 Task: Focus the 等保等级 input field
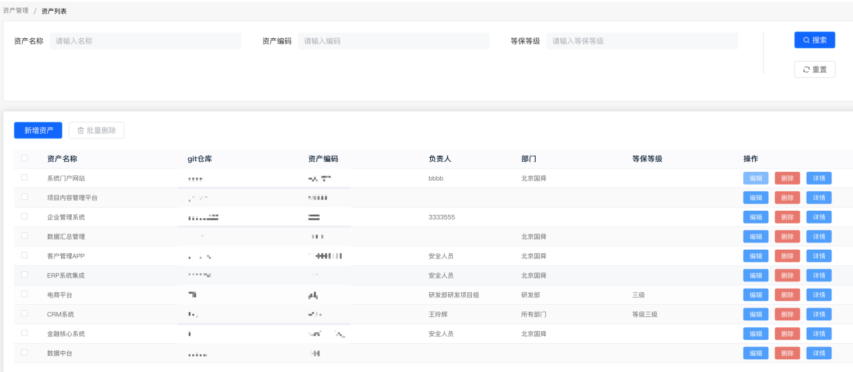click(x=642, y=41)
